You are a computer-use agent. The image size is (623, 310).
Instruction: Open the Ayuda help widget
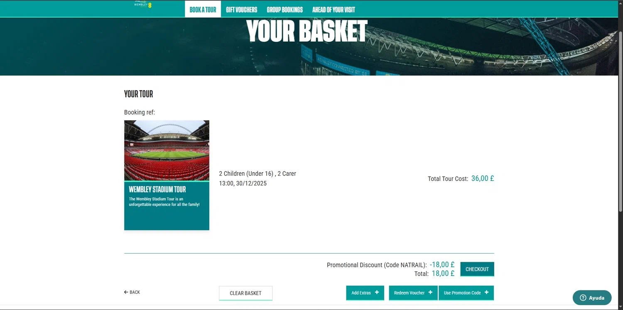[592, 298]
